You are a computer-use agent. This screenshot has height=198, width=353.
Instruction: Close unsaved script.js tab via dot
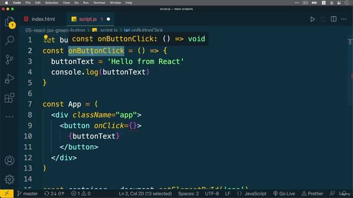tap(108, 19)
